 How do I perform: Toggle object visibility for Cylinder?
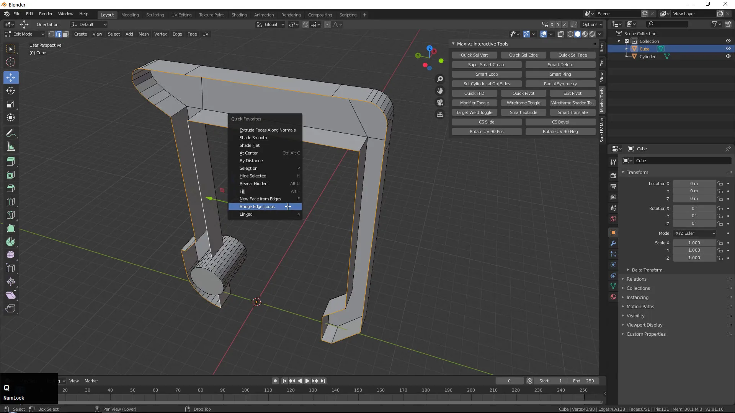pyautogui.click(x=728, y=56)
